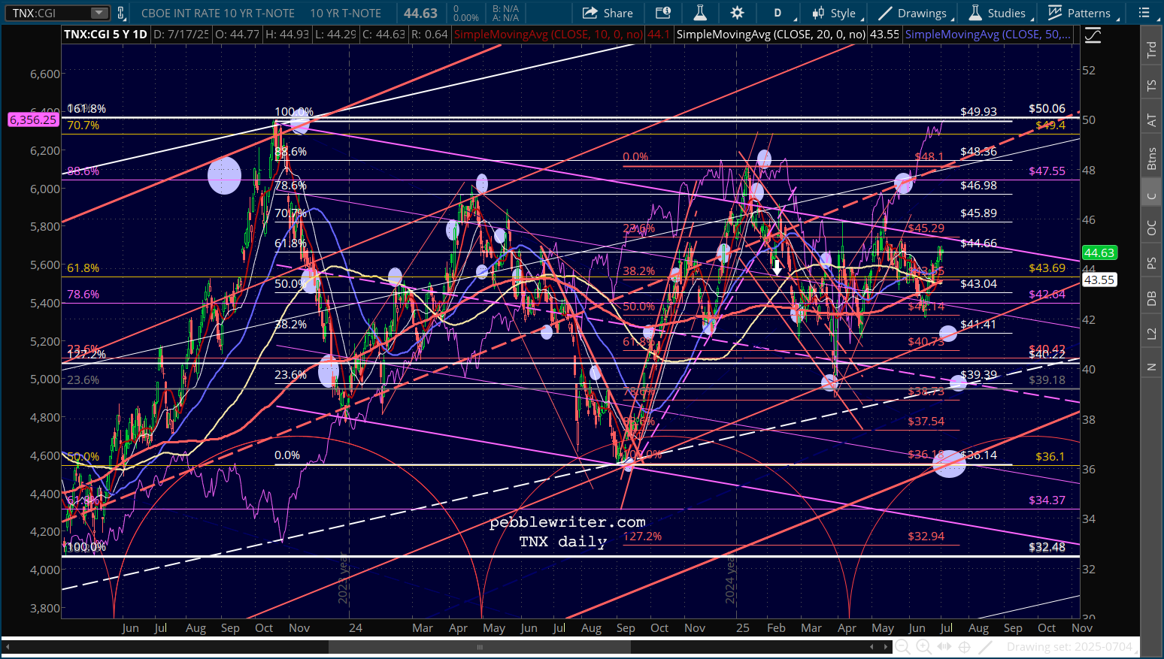The image size is (1164, 659).
Task: Click the Patterns chart icon
Action: 1055,13
